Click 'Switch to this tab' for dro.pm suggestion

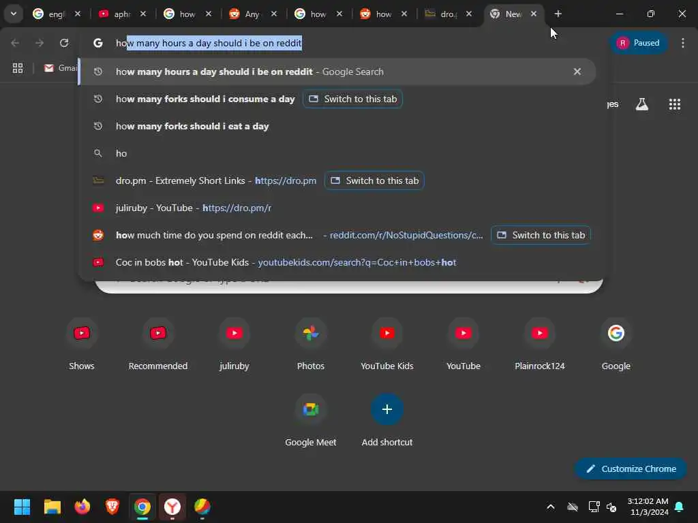point(374,180)
